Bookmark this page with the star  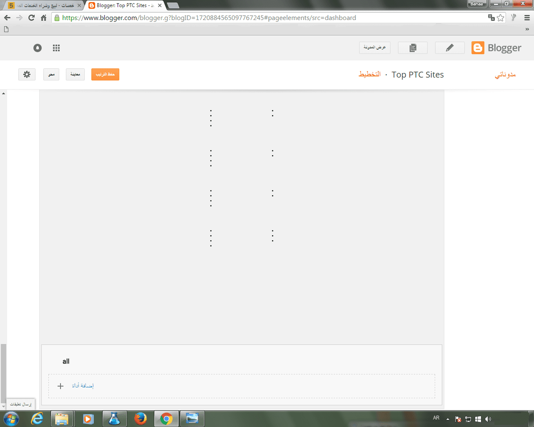point(501,18)
